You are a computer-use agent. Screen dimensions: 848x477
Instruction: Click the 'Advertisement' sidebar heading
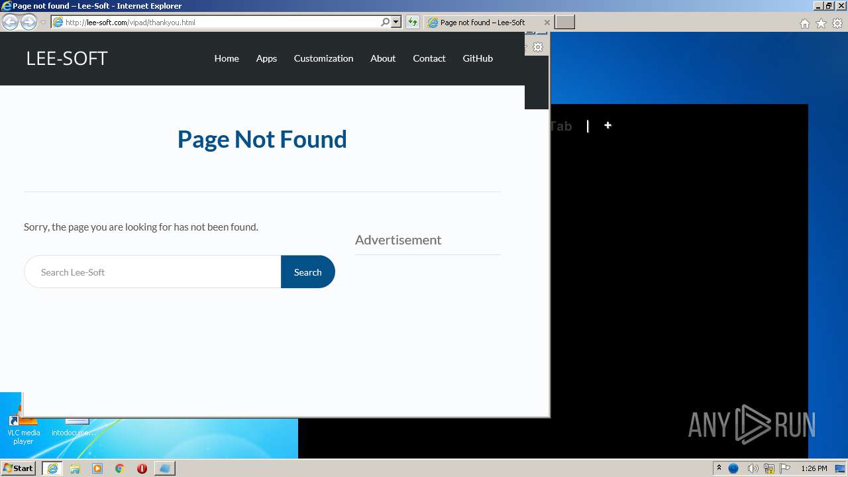point(398,240)
